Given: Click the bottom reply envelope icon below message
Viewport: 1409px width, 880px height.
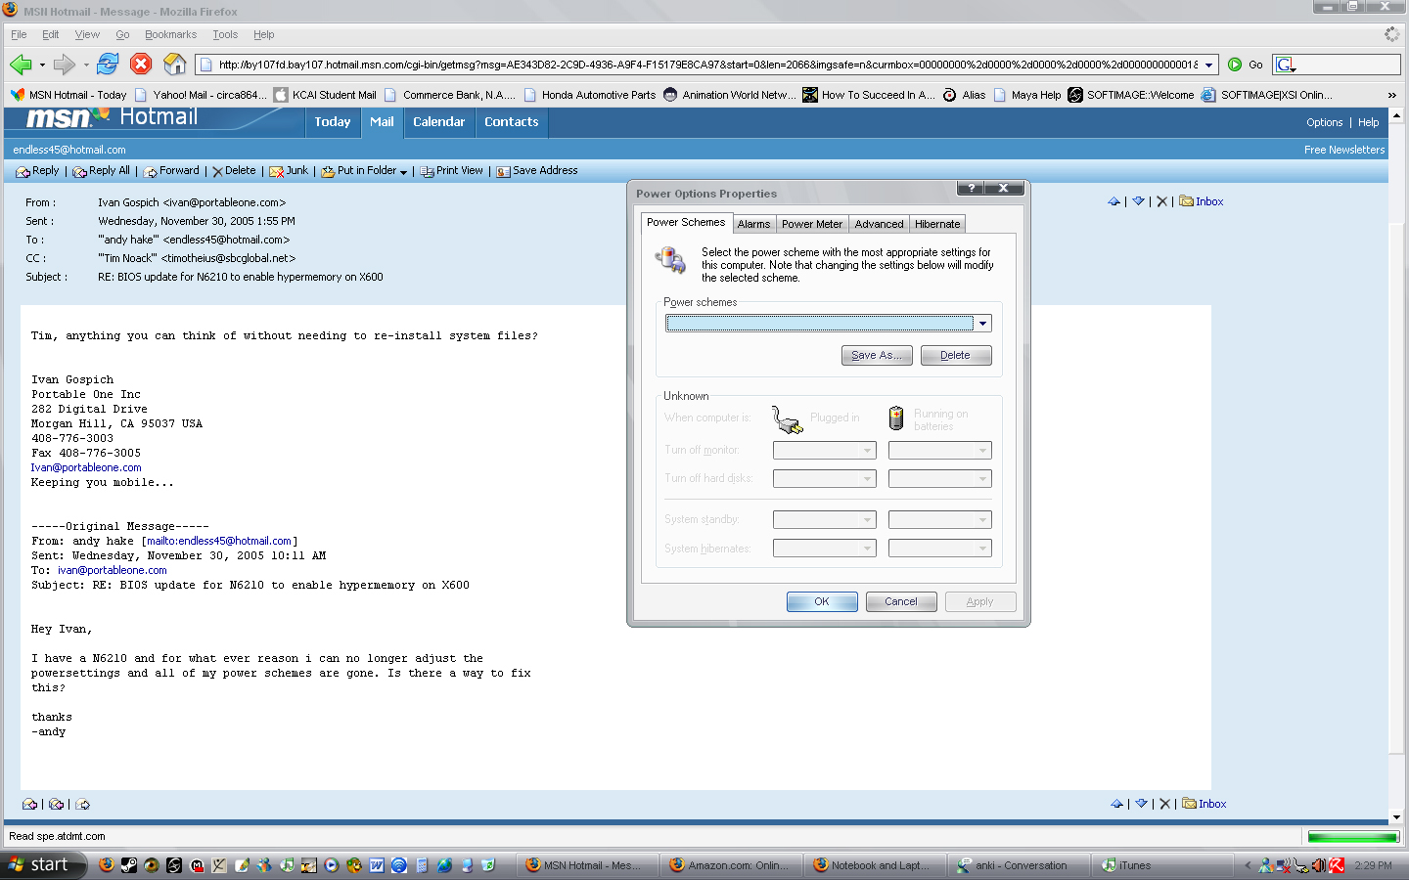Looking at the screenshot, I should point(30,804).
